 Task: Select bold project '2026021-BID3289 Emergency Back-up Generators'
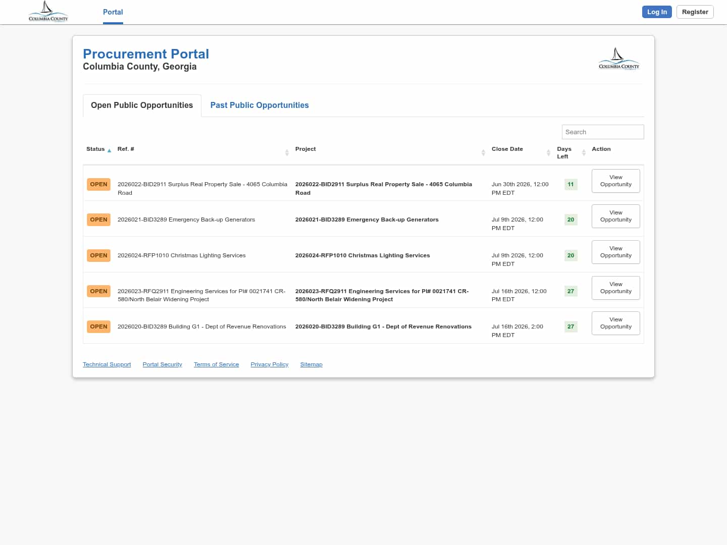click(x=367, y=220)
